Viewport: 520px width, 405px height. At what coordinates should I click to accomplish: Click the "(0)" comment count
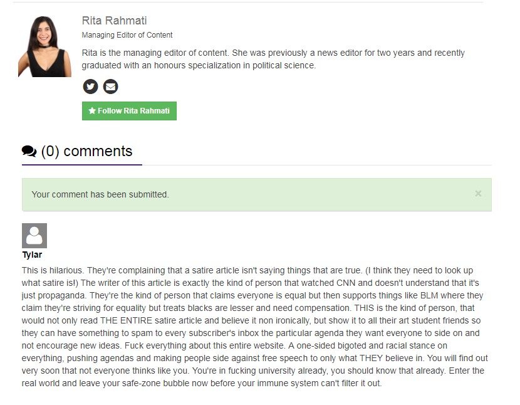pyautogui.click(x=50, y=151)
